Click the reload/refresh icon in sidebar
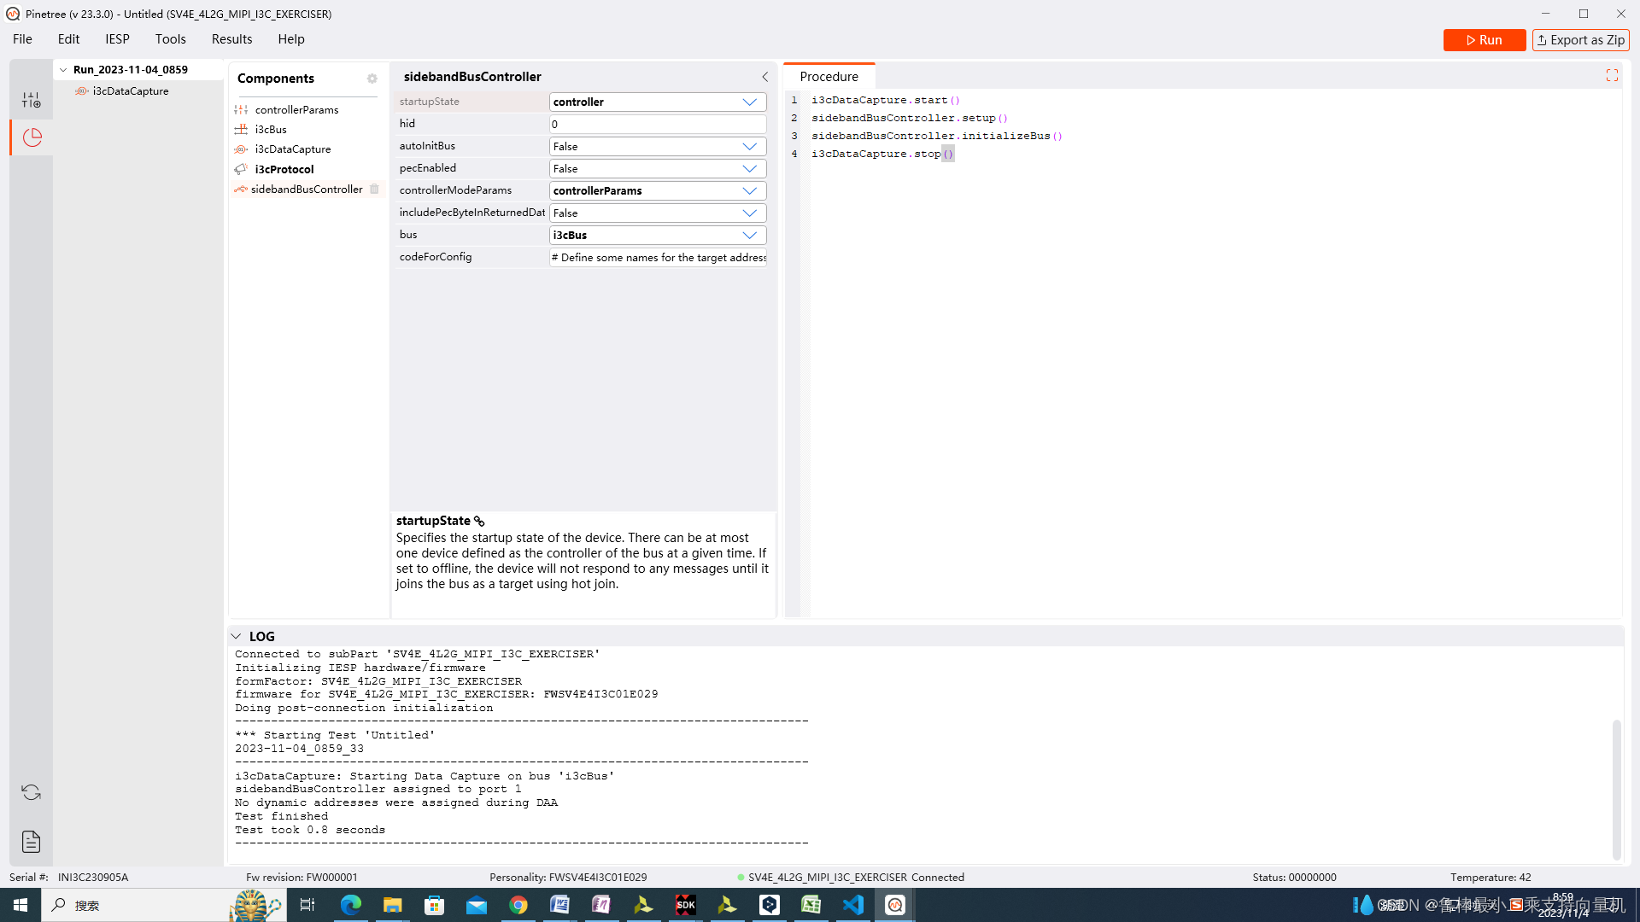The image size is (1640, 922). point(31,792)
